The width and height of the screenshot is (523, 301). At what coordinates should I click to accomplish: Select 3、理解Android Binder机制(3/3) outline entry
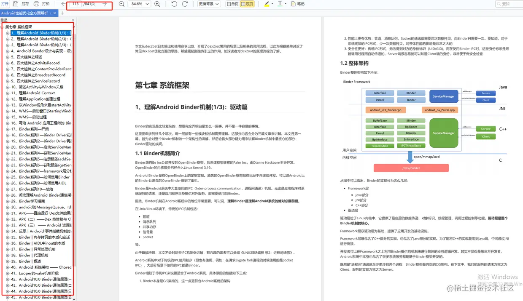[x=41, y=45]
